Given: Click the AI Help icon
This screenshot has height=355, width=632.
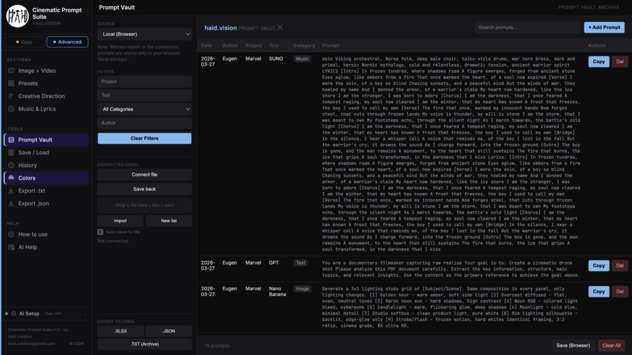Looking at the screenshot, I should click(x=11, y=247).
